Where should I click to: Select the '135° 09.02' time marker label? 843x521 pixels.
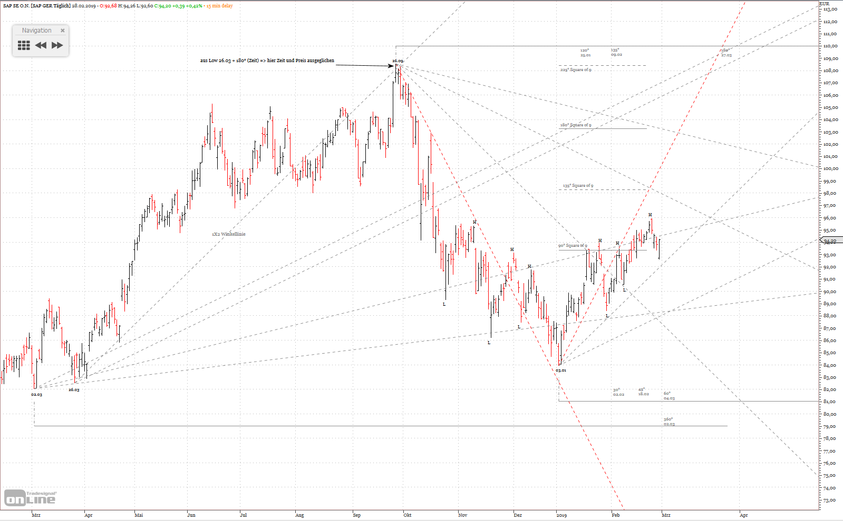tap(616, 52)
